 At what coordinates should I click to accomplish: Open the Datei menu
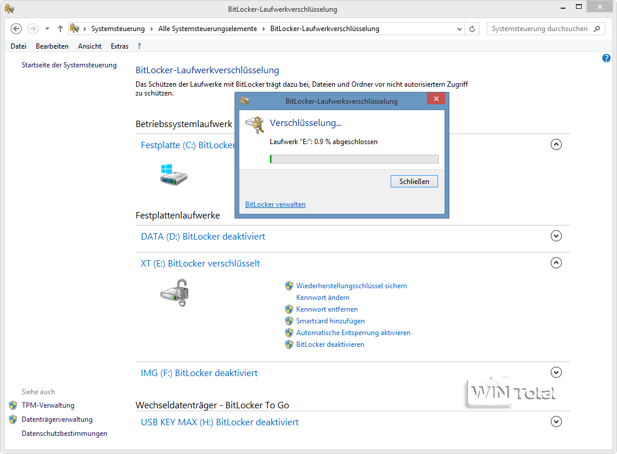pyautogui.click(x=19, y=46)
